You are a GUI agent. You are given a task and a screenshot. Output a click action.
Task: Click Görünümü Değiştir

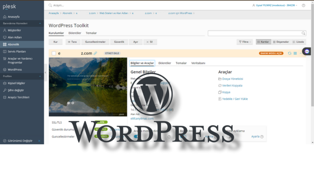pos(20,141)
